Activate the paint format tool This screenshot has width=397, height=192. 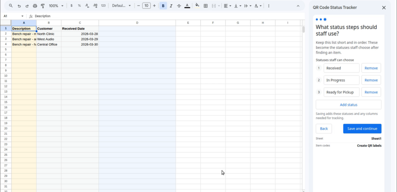43,6
